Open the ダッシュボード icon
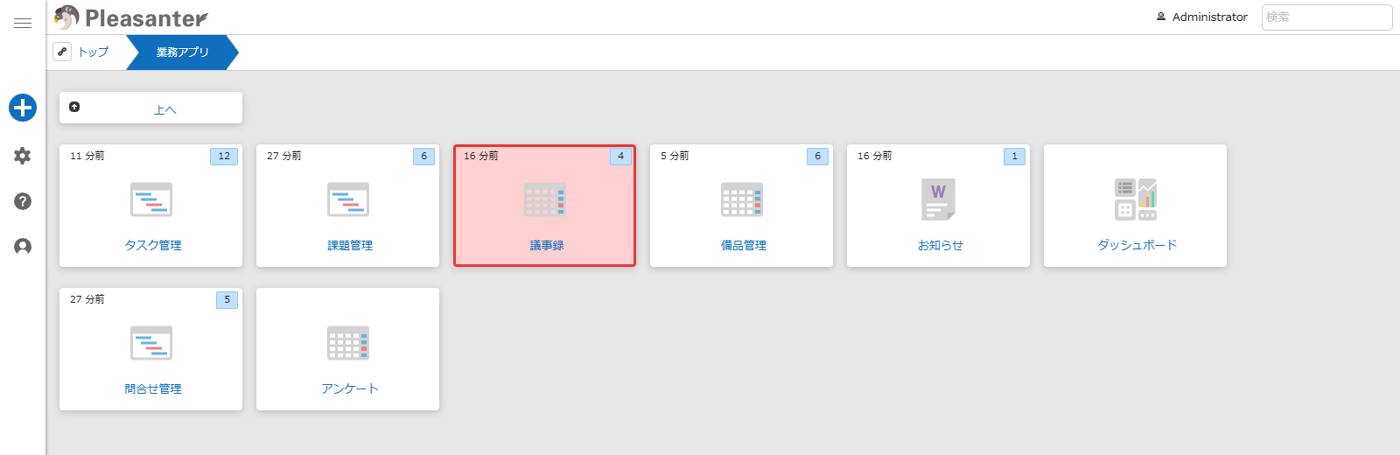The height and width of the screenshot is (455, 1400). (1136, 199)
